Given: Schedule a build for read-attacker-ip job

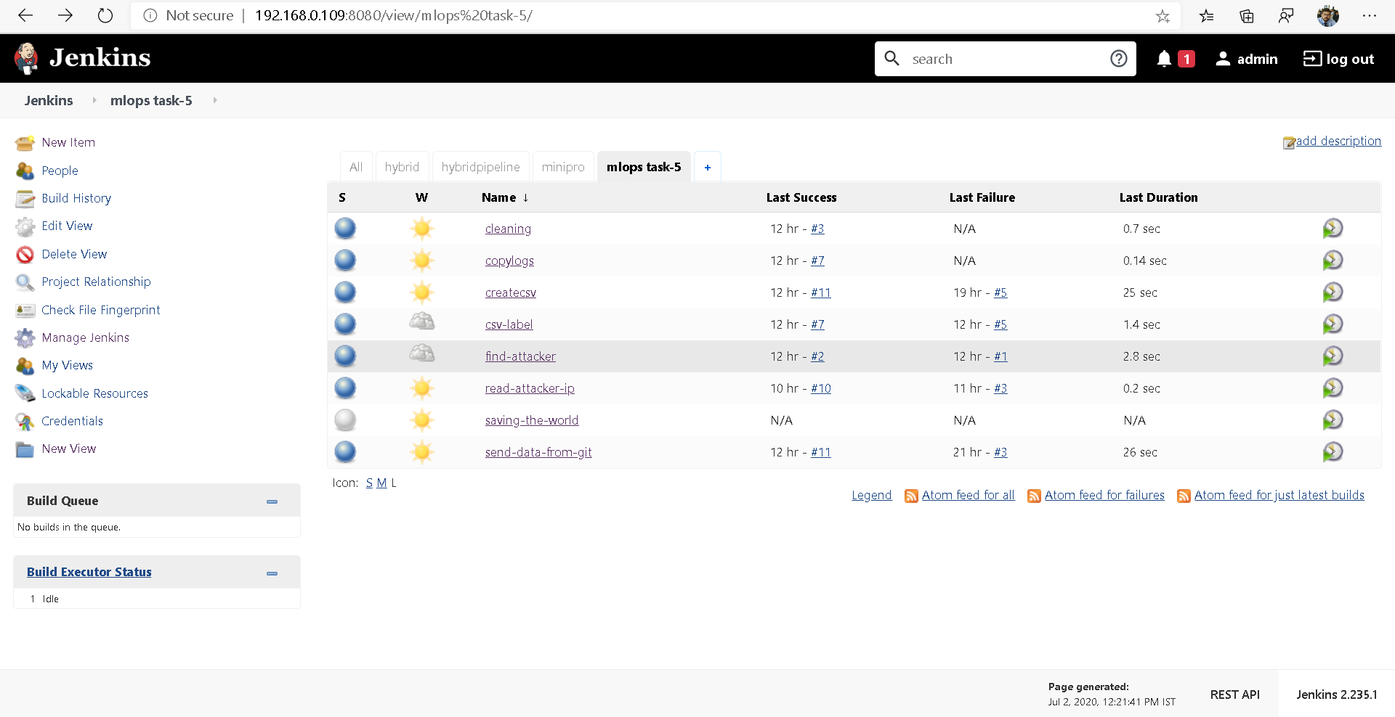Looking at the screenshot, I should [1333, 388].
